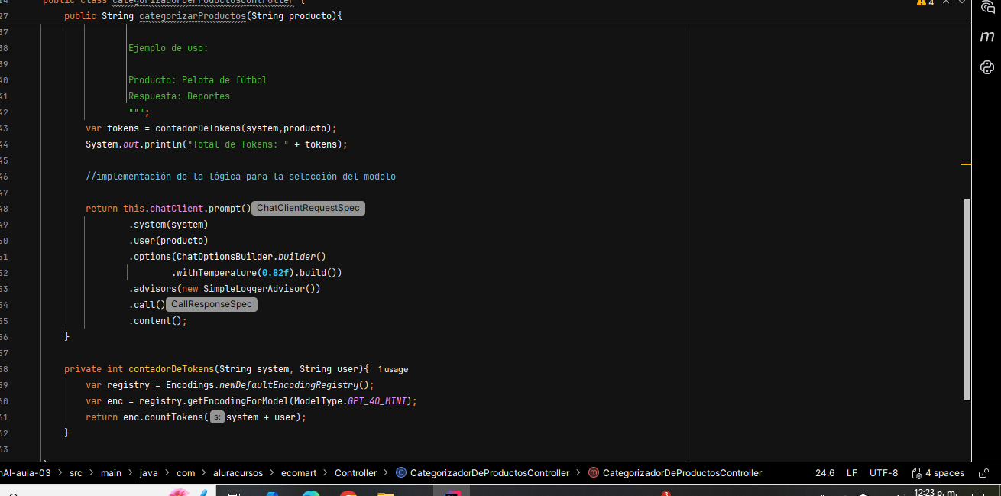Click the contadorDeTokens call after 'var tokens'

198,128
